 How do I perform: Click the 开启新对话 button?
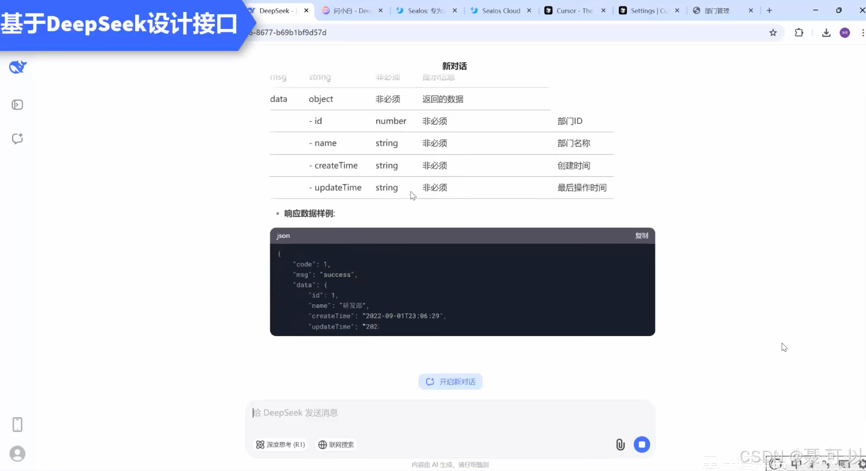coord(450,382)
